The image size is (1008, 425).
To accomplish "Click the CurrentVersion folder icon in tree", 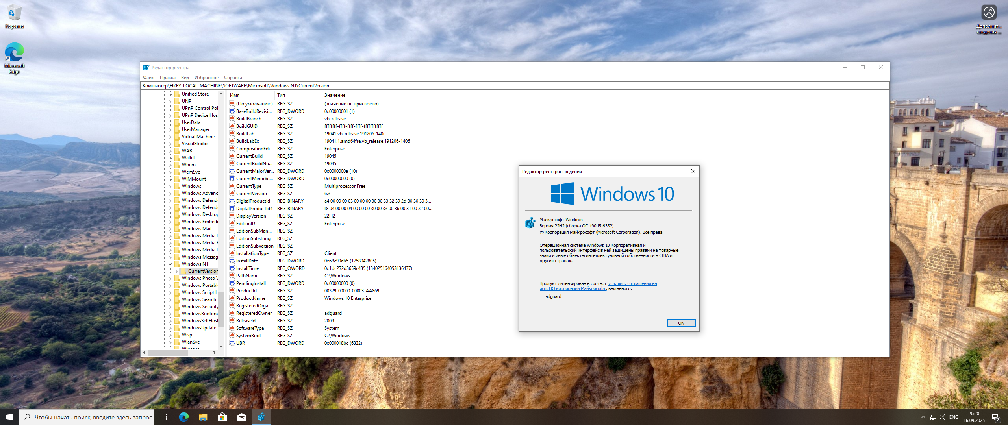I will [183, 271].
